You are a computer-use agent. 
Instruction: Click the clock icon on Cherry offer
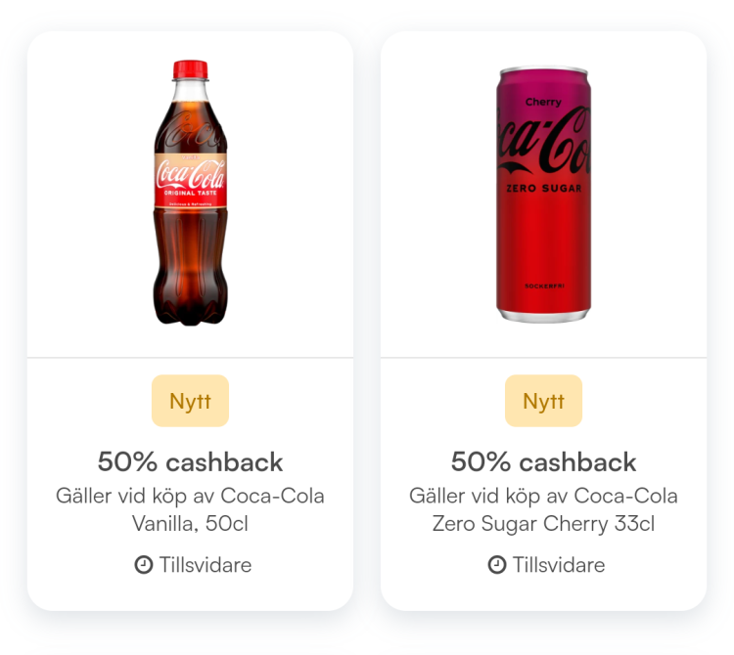tap(497, 564)
